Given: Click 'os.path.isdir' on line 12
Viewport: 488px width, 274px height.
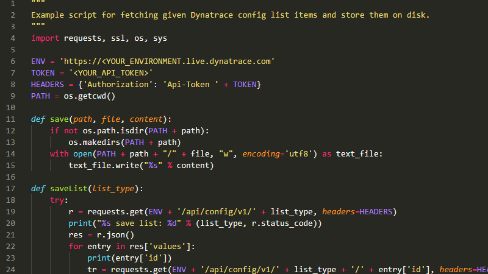Looking at the screenshot, I should coord(113,131).
